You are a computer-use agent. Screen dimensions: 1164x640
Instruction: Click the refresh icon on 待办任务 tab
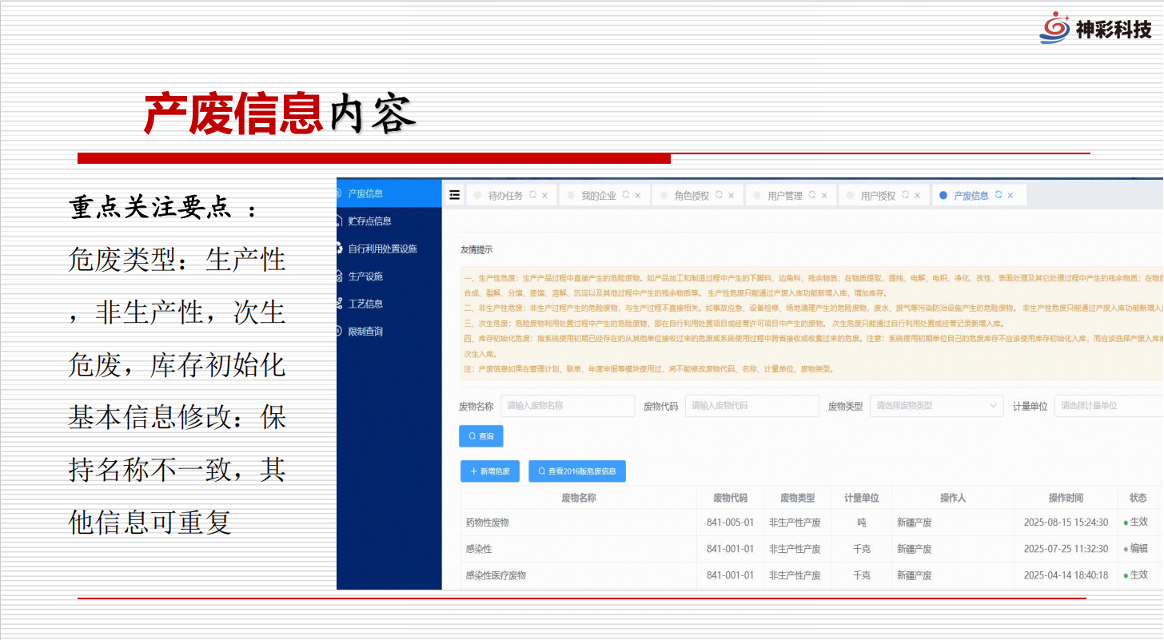pyautogui.click(x=533, y=195)
